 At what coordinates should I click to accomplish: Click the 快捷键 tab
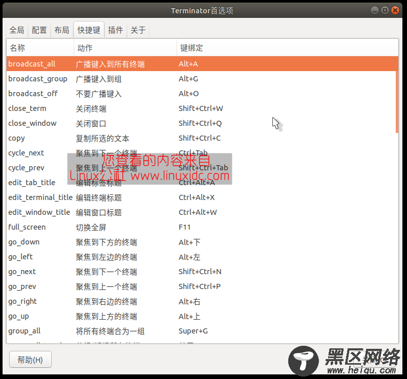click(x=89, y=30)
